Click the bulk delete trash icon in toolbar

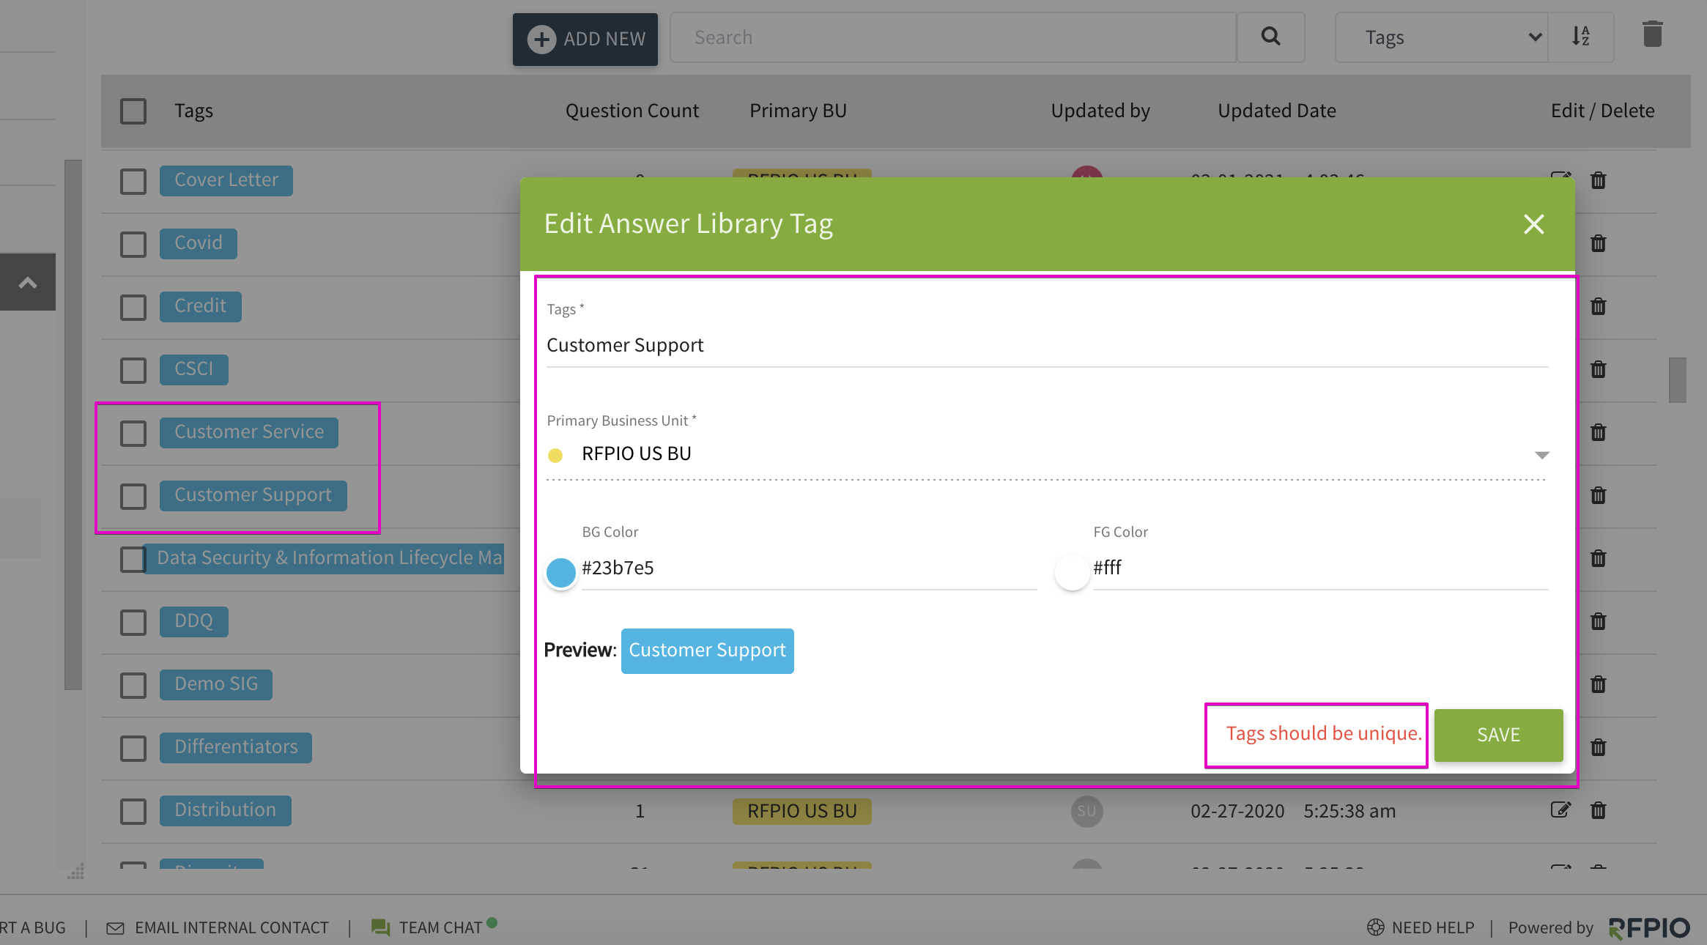point(1652,34)
